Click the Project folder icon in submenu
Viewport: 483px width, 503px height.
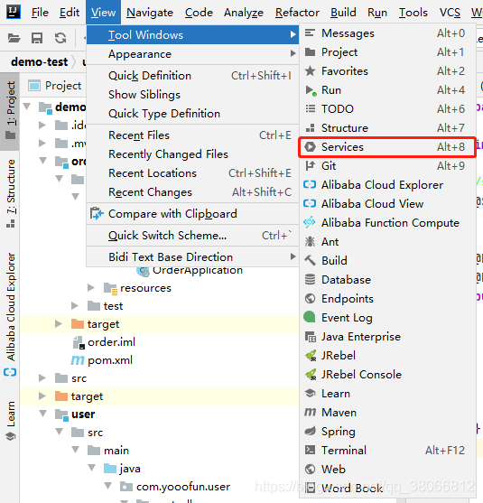click(x=310, y=52)
